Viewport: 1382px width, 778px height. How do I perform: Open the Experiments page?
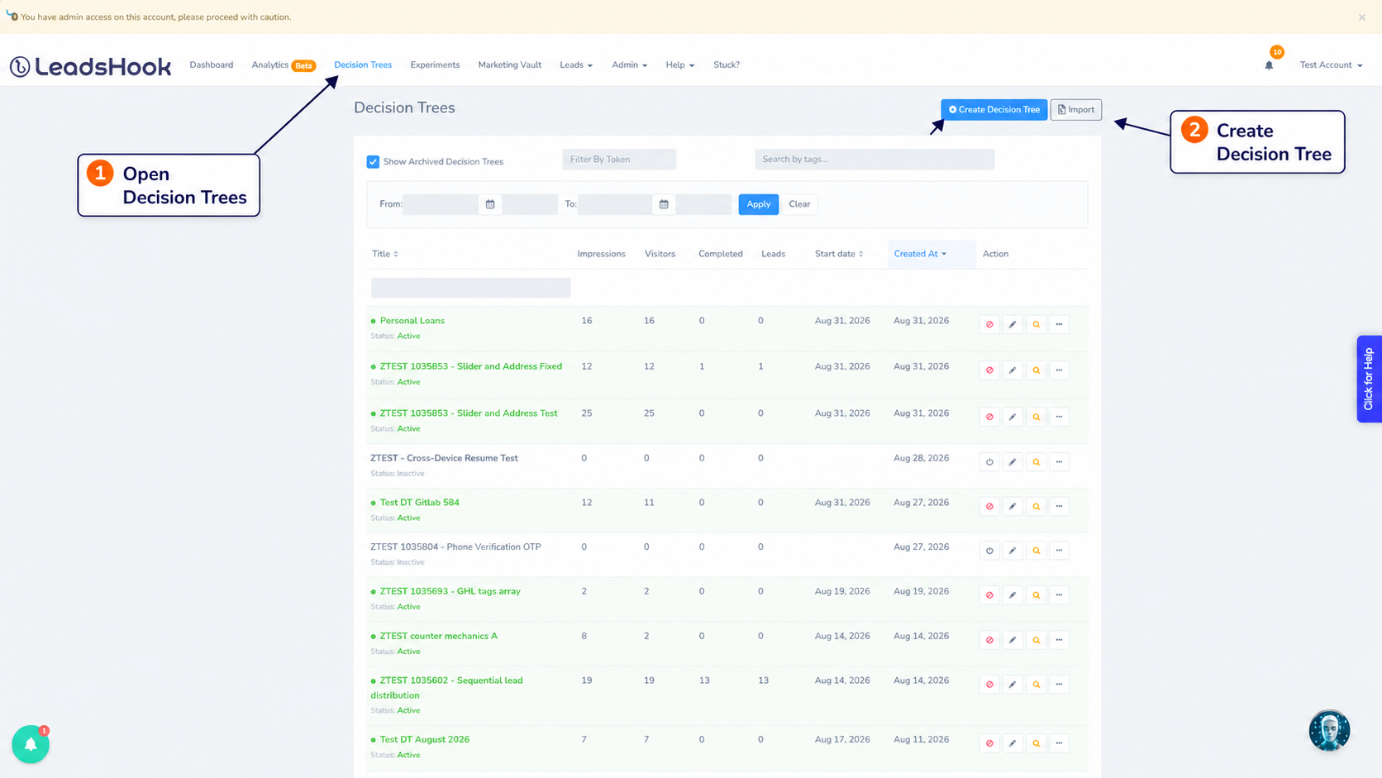point(435,64)
